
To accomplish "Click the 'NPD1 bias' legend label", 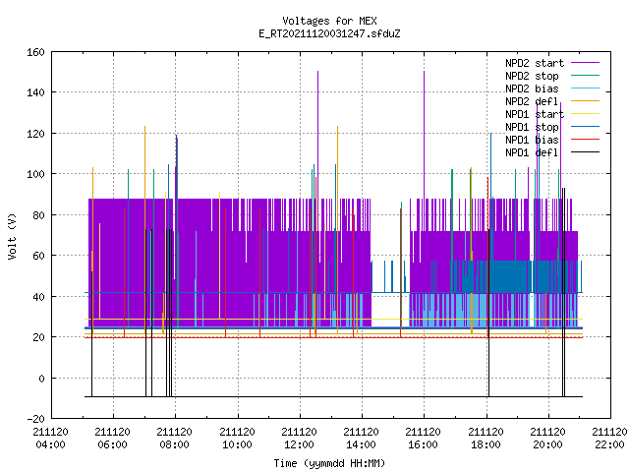I will pyautogui.click(x=532, y=140).
